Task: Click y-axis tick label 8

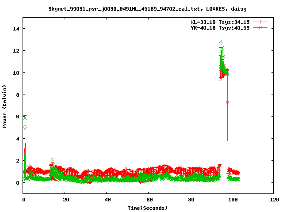Action: point(18,95)
